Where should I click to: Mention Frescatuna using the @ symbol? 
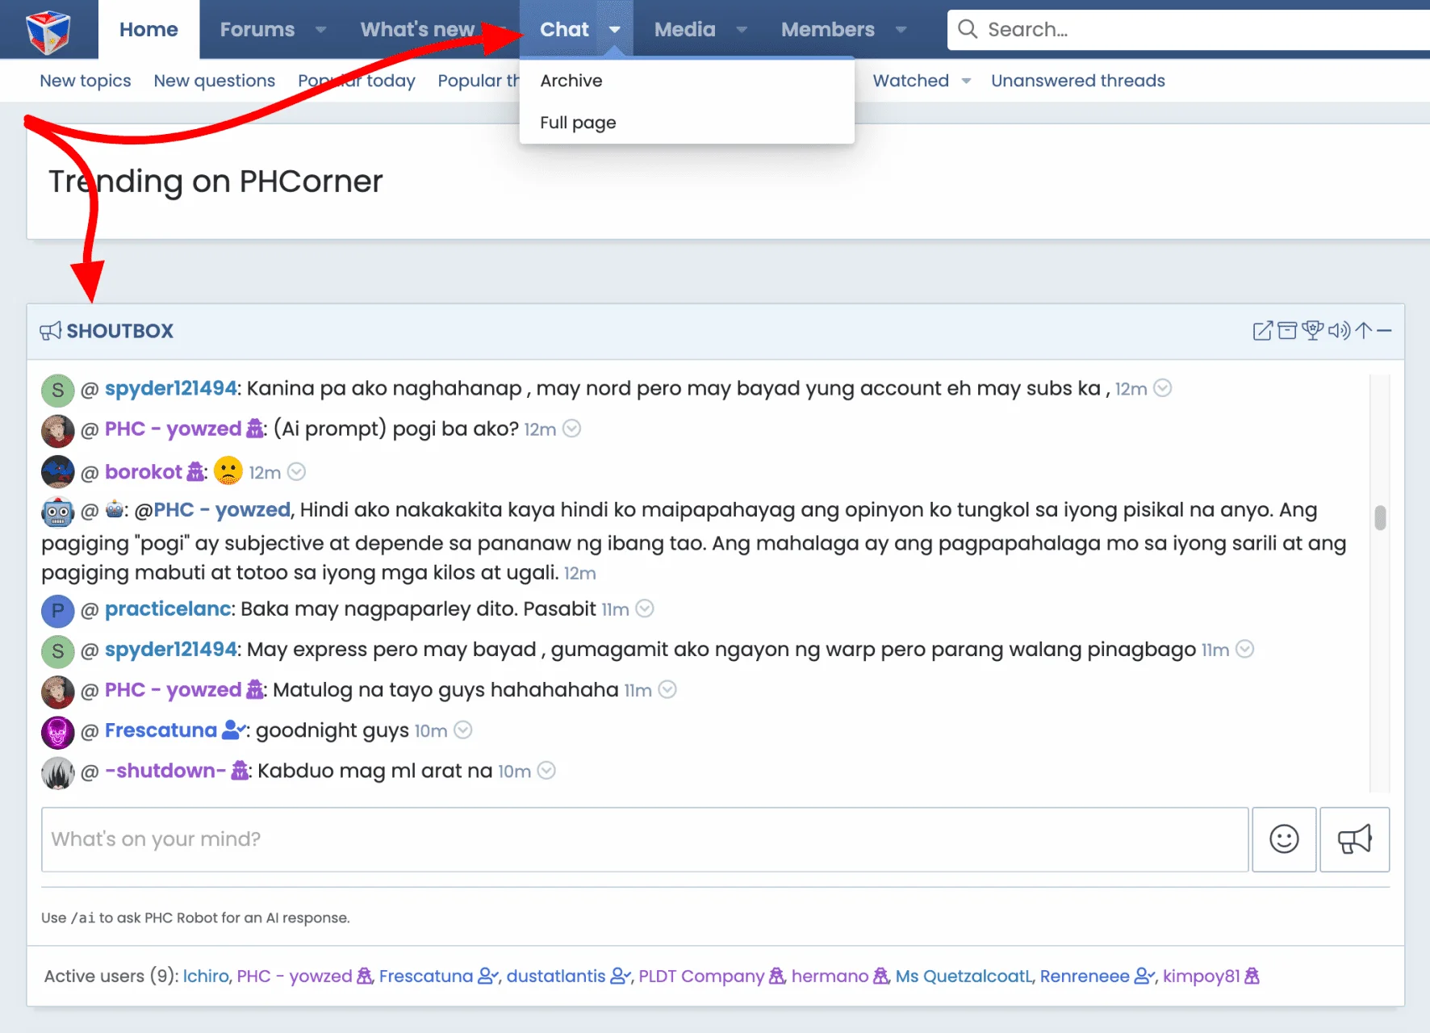(90, 730)
